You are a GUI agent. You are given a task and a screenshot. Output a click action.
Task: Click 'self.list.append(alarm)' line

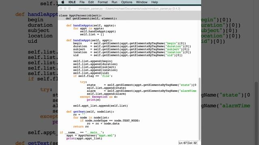tap(106, 94)
